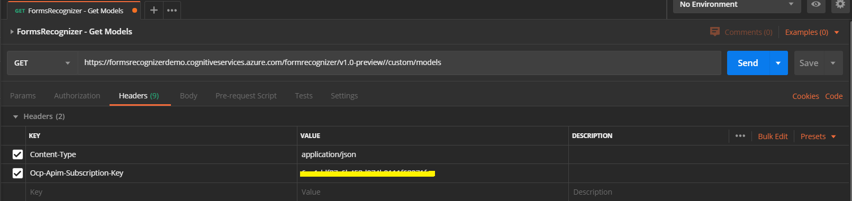The height and width of the screenshot is (201, 852).
Task: Open the Send button dropdown arrow
Action: [x=778, y=63]
